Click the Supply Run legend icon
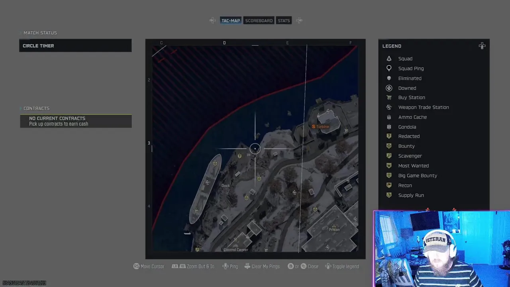The height and width of the screenshot is (287, 510). click(x=389, y=195)
